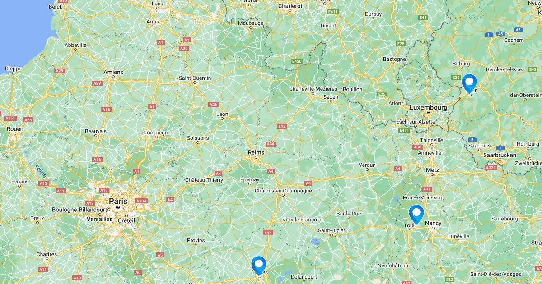The image size is (542, 284).
Task: Click the Metz city label
Action: coord(432,170)
